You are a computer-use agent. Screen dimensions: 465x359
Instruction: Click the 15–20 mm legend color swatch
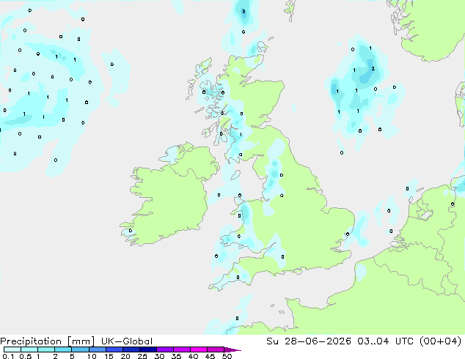(114, 349)
